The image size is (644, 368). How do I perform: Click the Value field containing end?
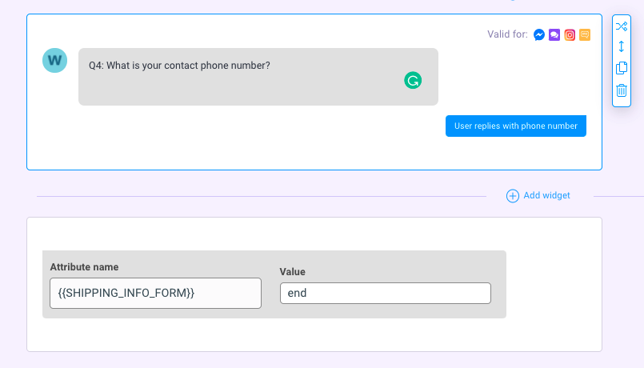coord(386,294)
